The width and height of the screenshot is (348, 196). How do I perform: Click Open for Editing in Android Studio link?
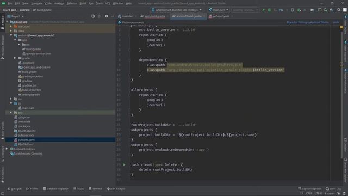tap(308, 22)
